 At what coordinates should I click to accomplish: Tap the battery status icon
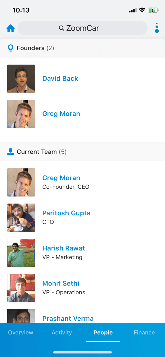pos(153,10)
